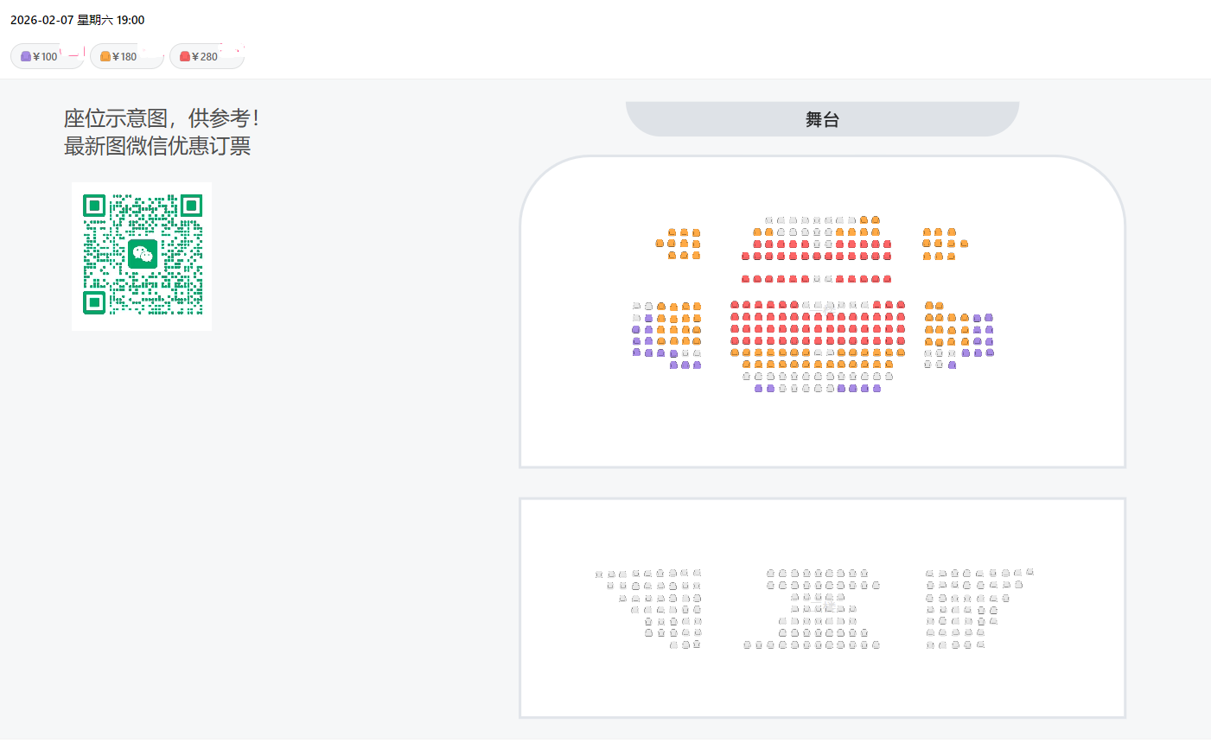Viewport: 1211px width, 755px height.
Task: Select the protruding rightmost orange seat, upper-right block
Action: (x=964, y=244)
